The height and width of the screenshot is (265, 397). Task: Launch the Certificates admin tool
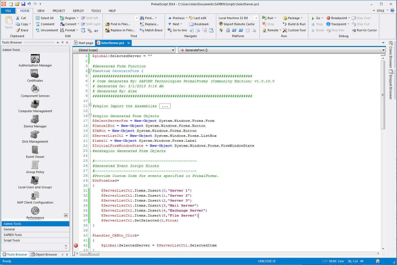(35, 76)
